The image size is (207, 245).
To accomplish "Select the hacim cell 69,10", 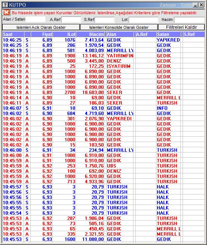I will 90,108.
